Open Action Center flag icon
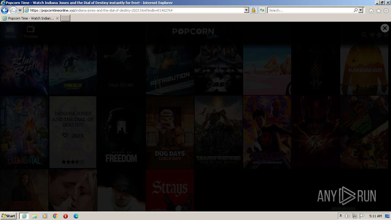Image resolution: width=391 pixels, height=220 pixels. (362, 216)
